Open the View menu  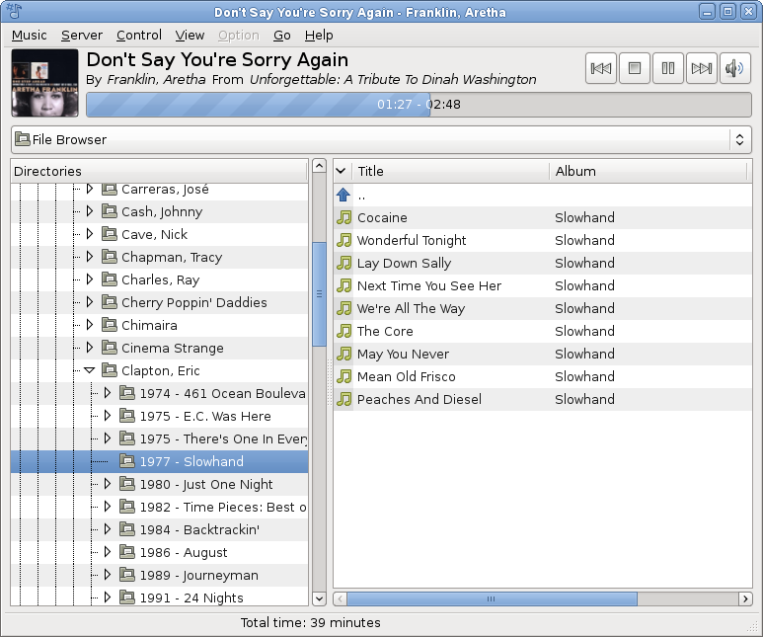tap(190, 36)
